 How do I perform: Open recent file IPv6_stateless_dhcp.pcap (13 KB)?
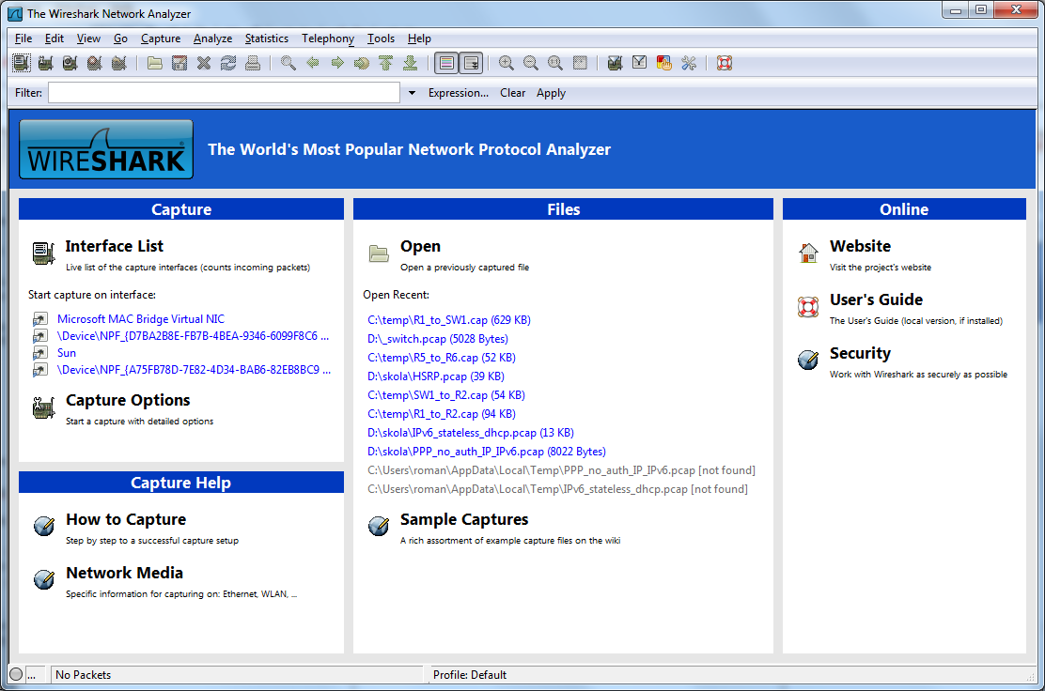[x=471, y=433]
